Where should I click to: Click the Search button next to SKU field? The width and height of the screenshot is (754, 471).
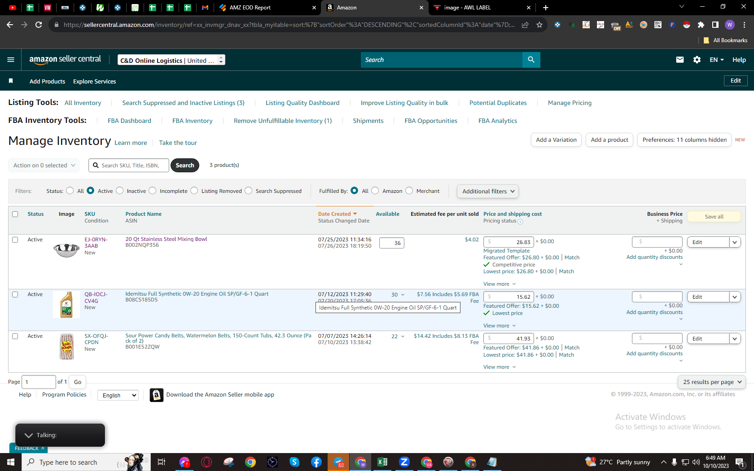click(x=185, y=166)
